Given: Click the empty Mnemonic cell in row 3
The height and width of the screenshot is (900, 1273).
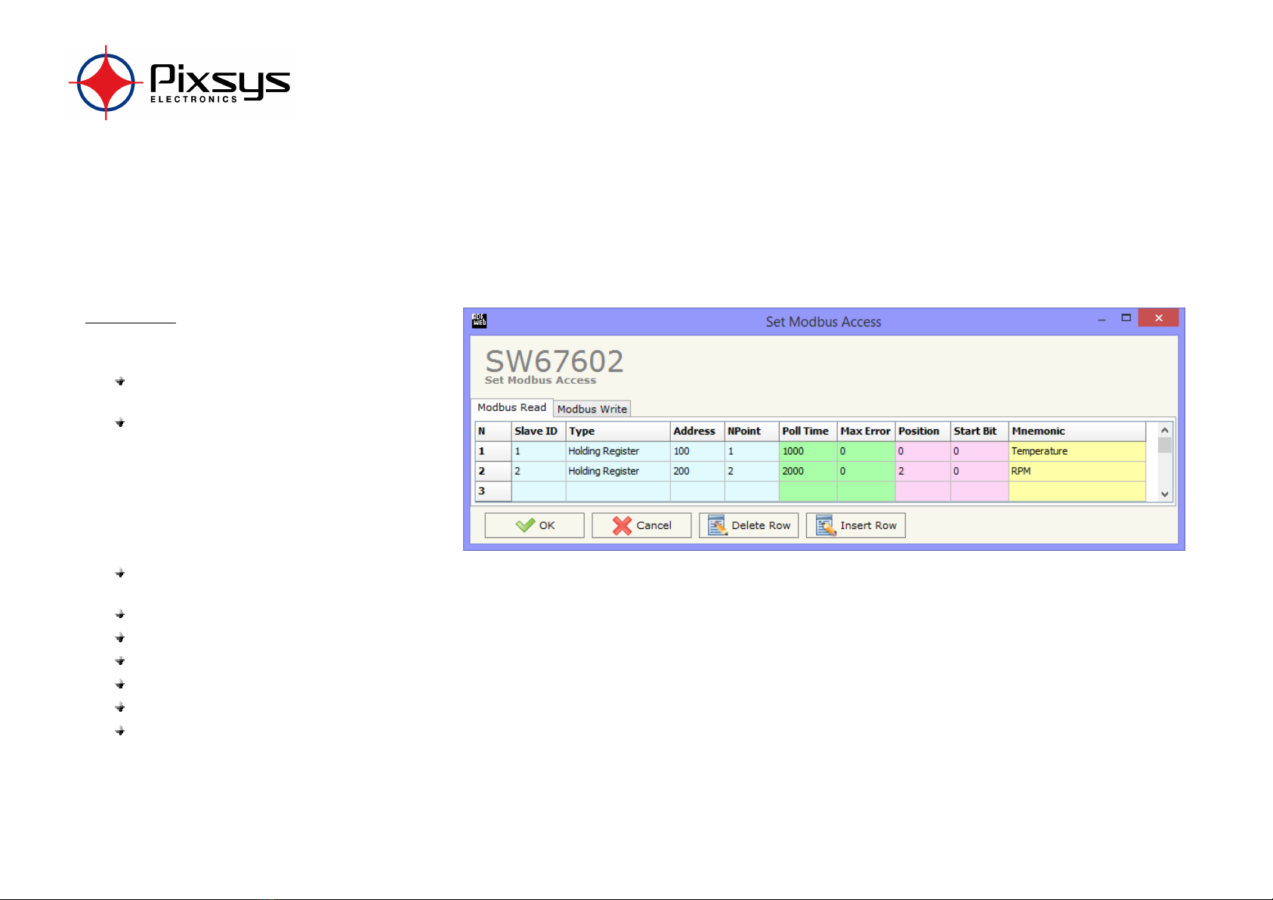Looking at the screenshot, I should (1077, 490).
